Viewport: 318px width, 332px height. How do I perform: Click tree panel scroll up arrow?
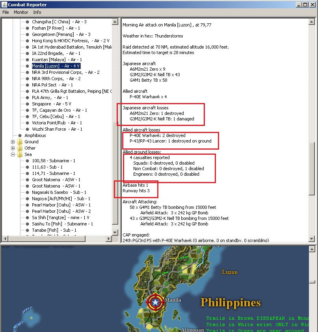pos(115,22)
